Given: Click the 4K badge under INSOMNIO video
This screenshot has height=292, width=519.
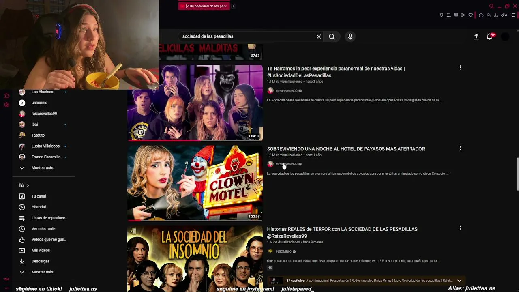Looking at the screenshot, I should [270, 268].
